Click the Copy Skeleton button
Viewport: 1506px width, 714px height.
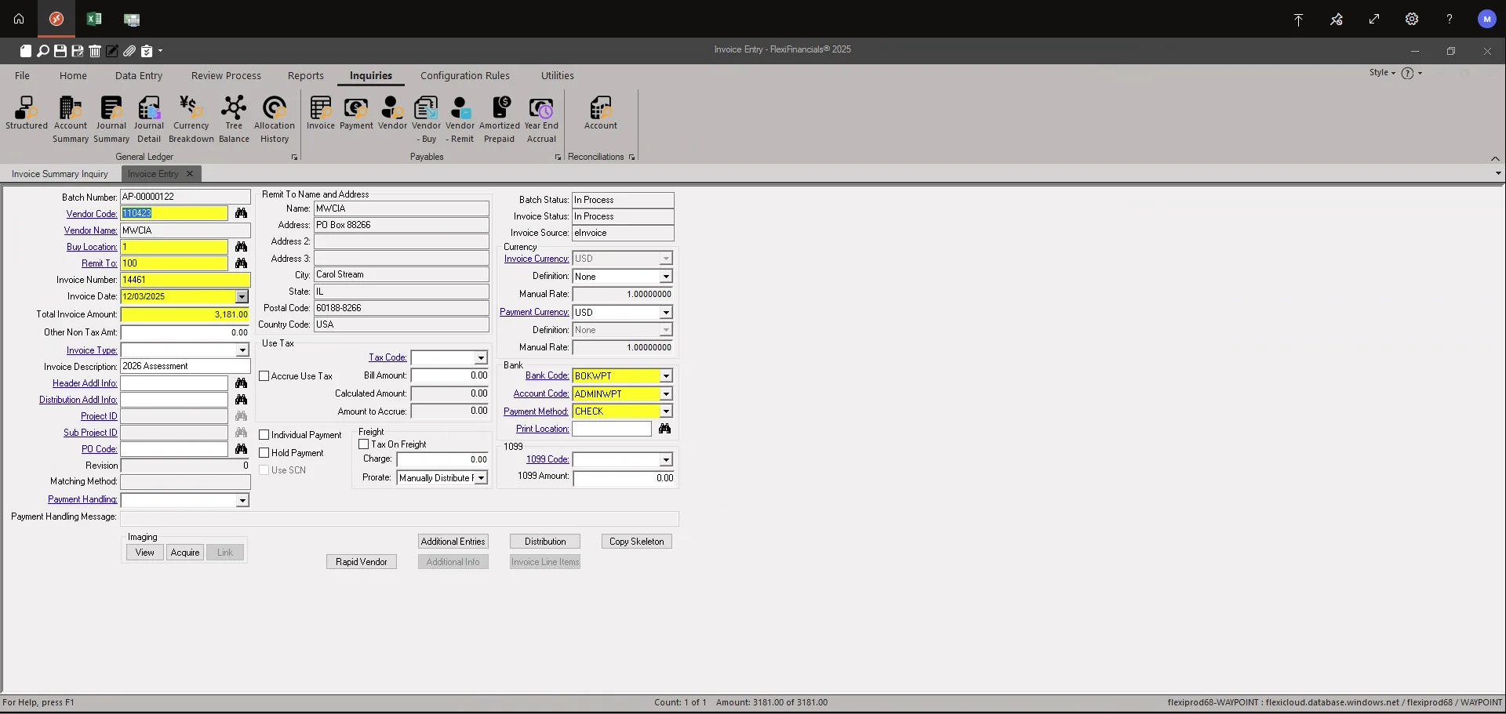point(635,541)
